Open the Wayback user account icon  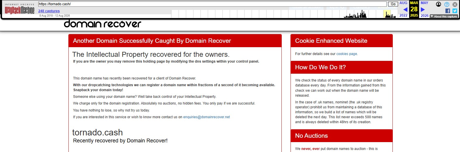coord(438,4)
